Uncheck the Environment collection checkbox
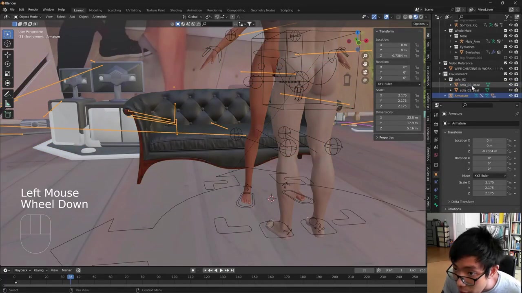 tap(505, 74)
